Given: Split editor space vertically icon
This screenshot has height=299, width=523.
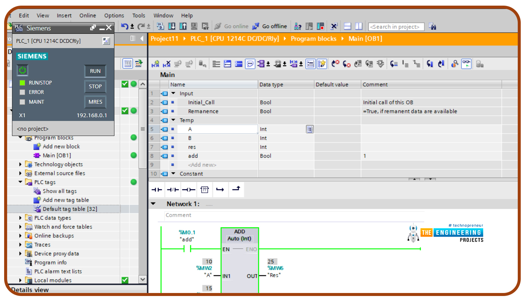Looking at the screenshot, I should [x=359, y=26].
